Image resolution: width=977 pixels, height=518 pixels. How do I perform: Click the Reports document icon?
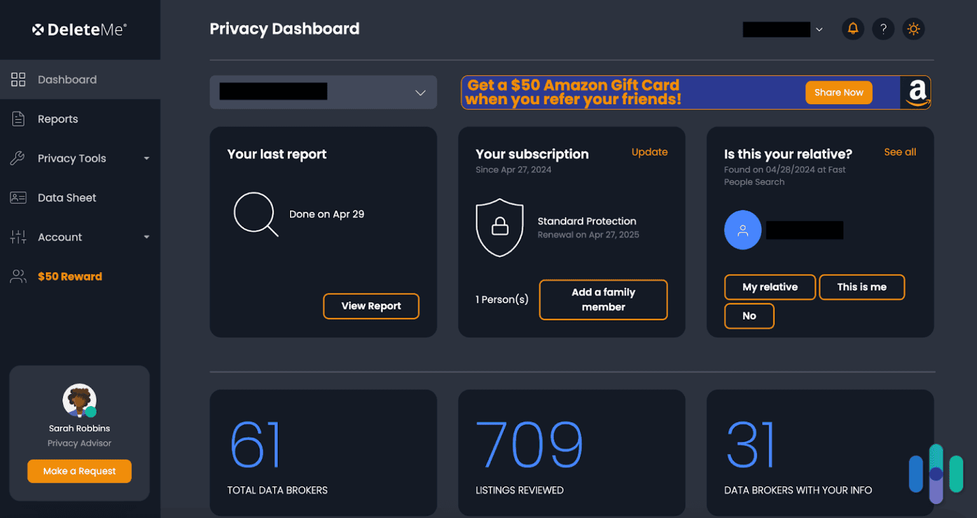point(18,119)
